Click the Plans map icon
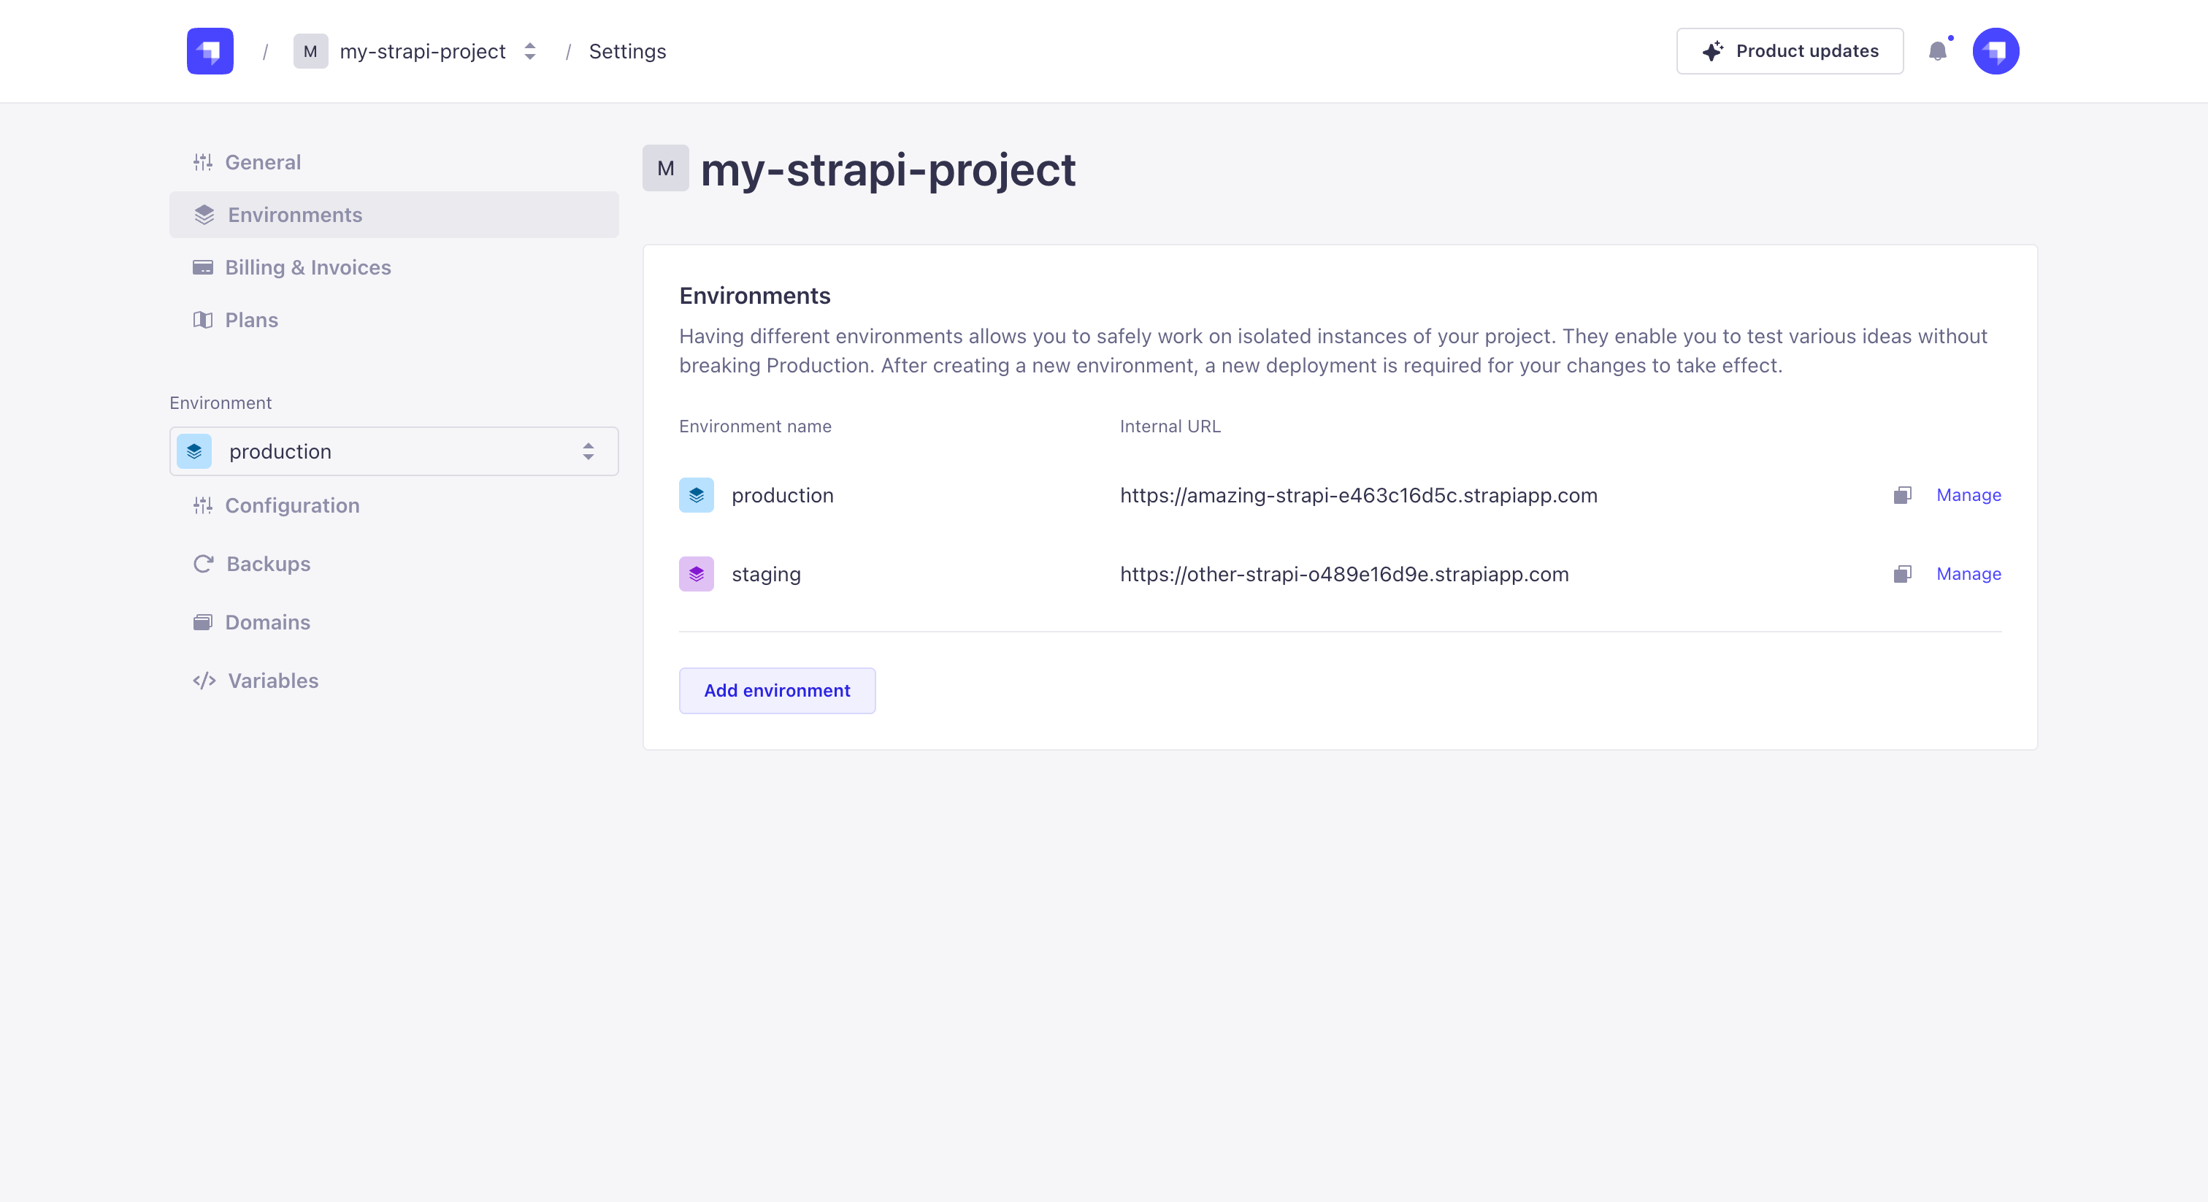This screenshot has width=2208, height=1202. [x=202, y=320]
